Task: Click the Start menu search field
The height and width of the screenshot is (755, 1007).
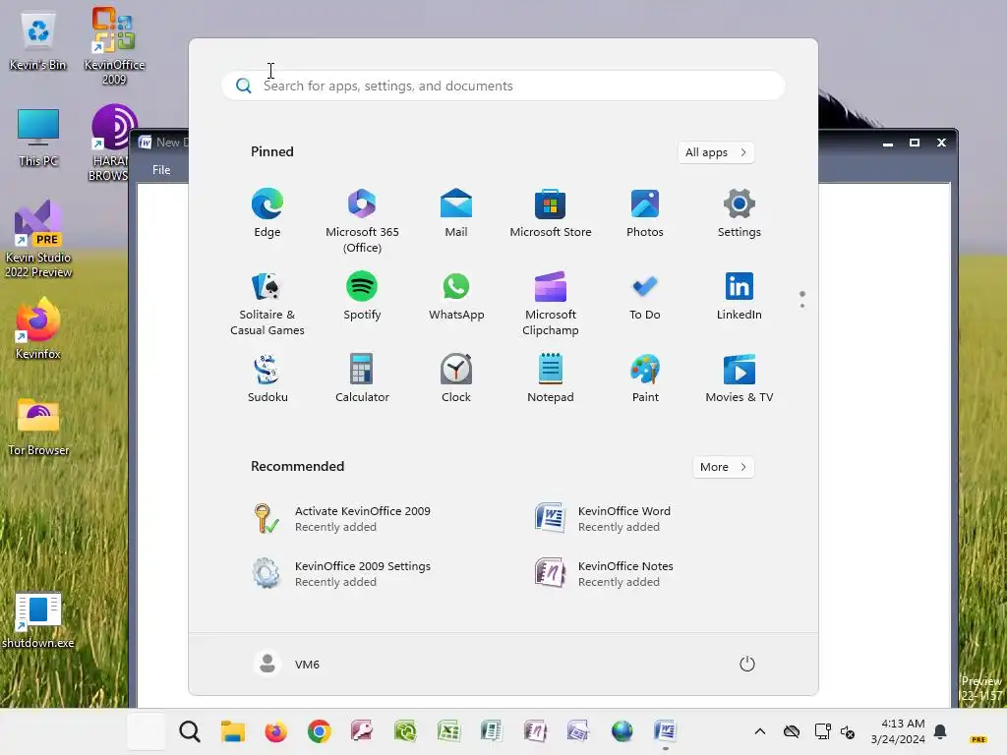Action: [503, 86]
